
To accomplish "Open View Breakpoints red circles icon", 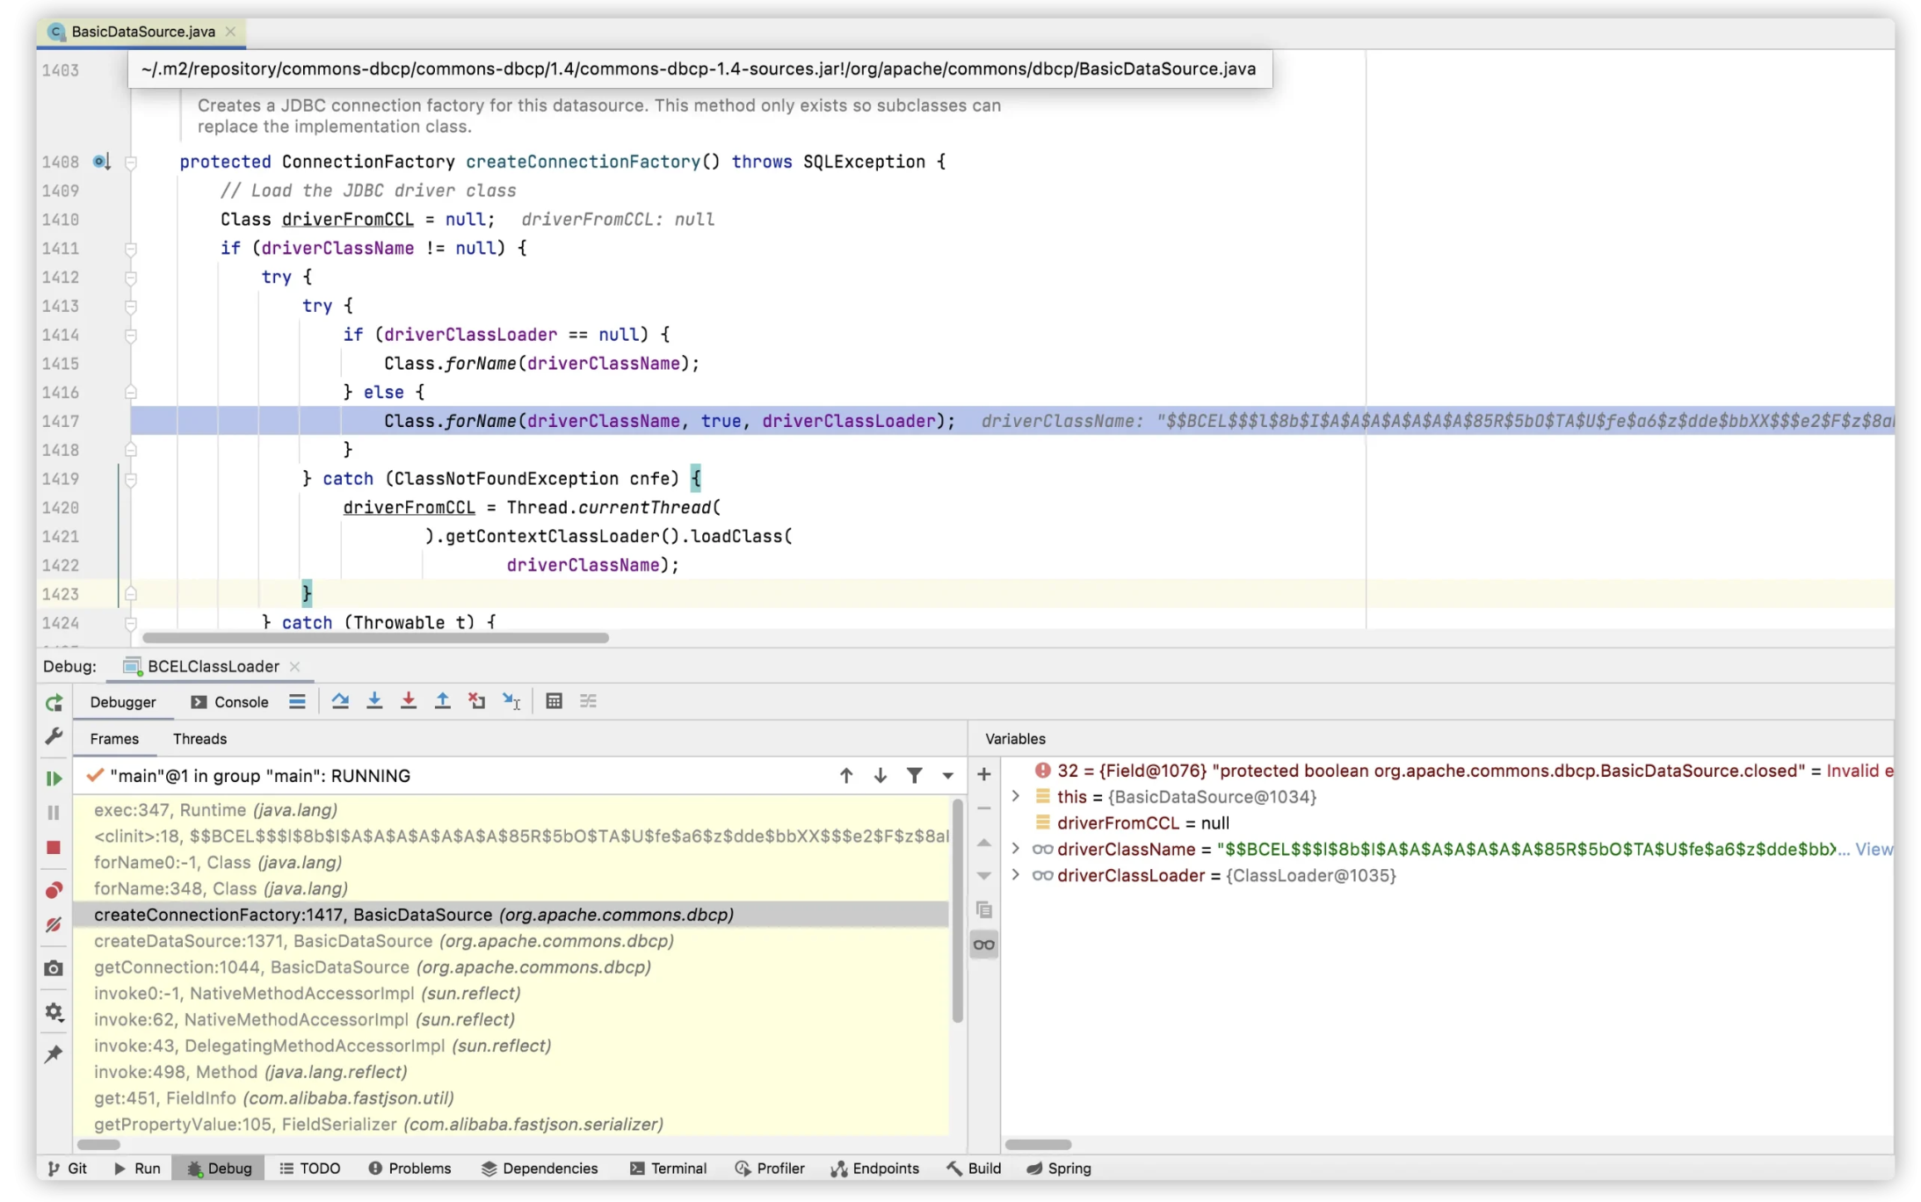I will click(54, 890).
